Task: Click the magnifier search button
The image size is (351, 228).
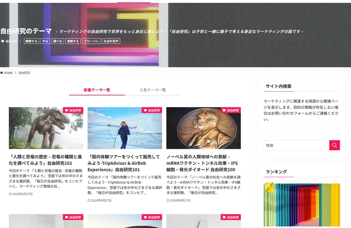Action: [x=334, y=145]
